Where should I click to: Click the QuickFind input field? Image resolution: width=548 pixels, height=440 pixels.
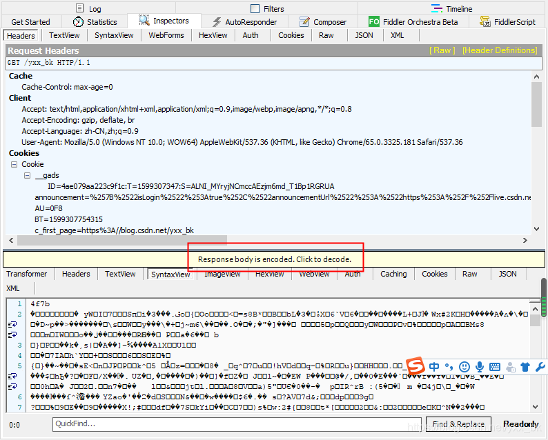click(237, 424)
